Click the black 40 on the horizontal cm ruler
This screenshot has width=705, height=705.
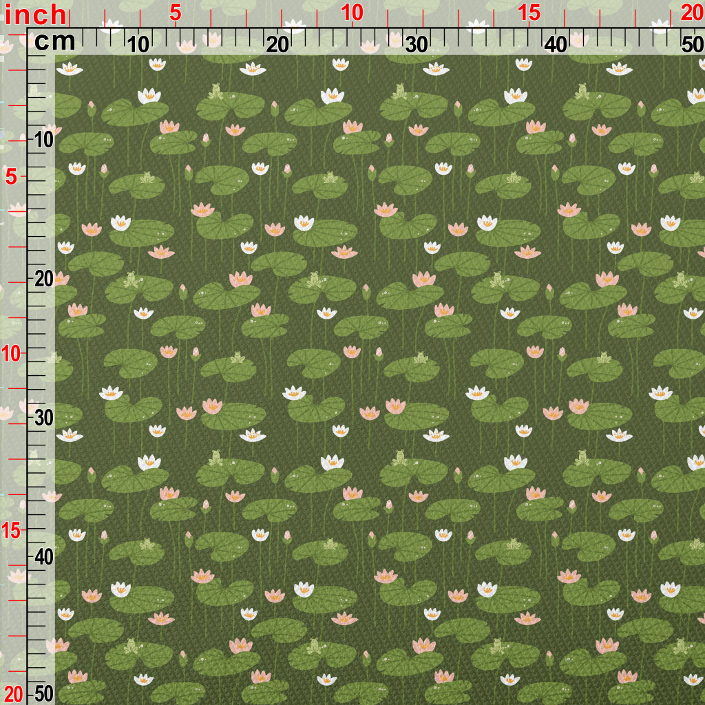coord(556,45)
